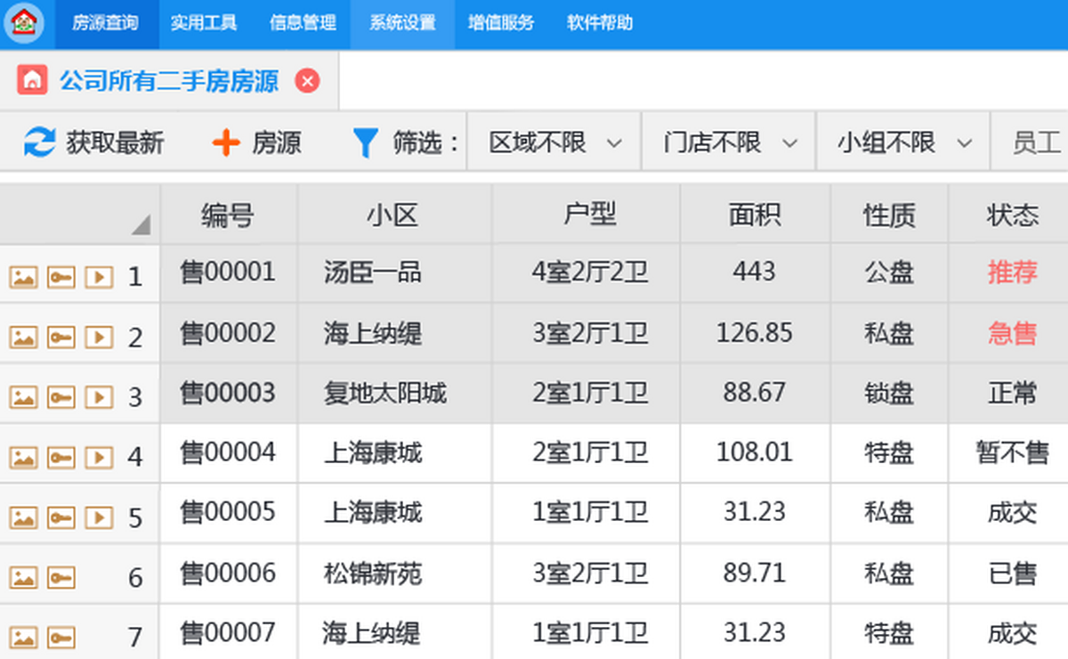1068x659 pixels.
Task: Click the picture icon in row 7
Action: [x=23, y=638]
